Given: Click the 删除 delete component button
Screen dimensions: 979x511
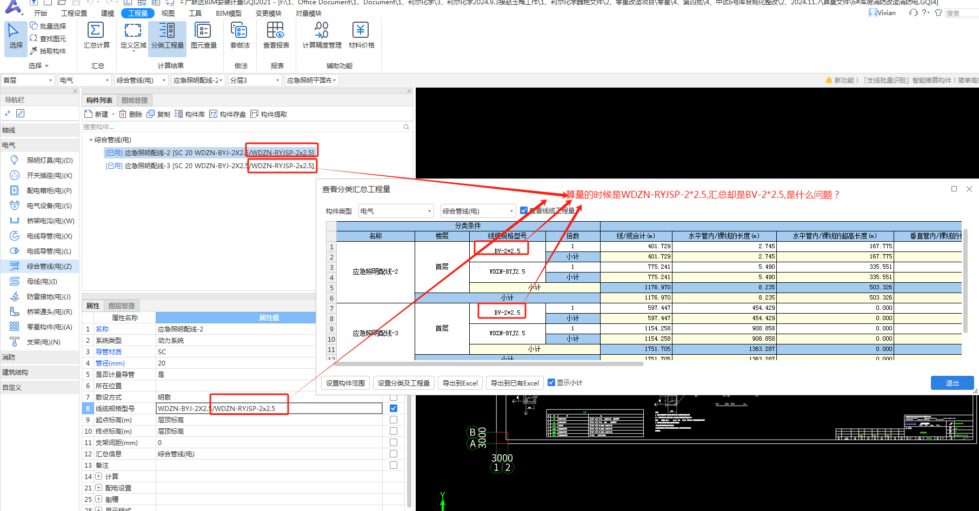Looking at the screenshot, I should [130, 114].
